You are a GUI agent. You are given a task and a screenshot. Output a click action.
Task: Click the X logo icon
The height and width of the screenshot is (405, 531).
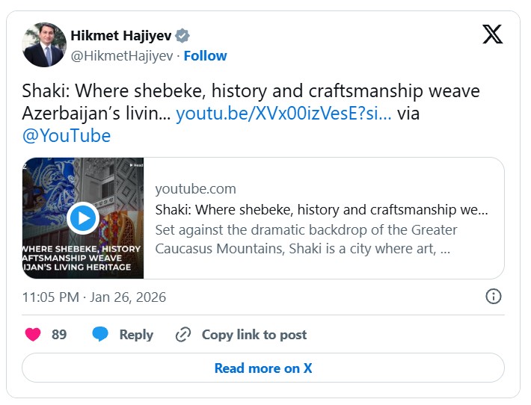pos(492,34)
